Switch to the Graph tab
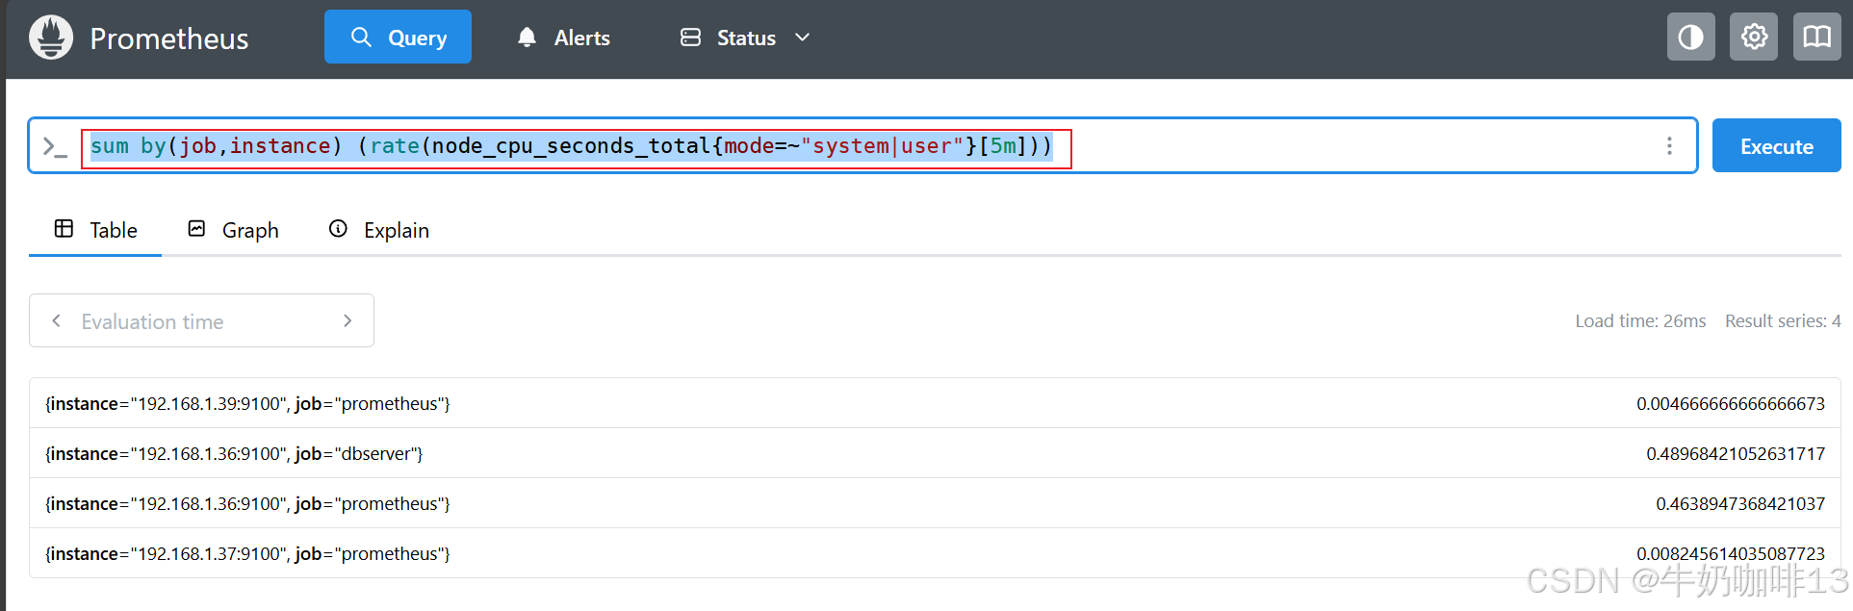The height and width of the screenshot is (611, 1853). (233, 230)
